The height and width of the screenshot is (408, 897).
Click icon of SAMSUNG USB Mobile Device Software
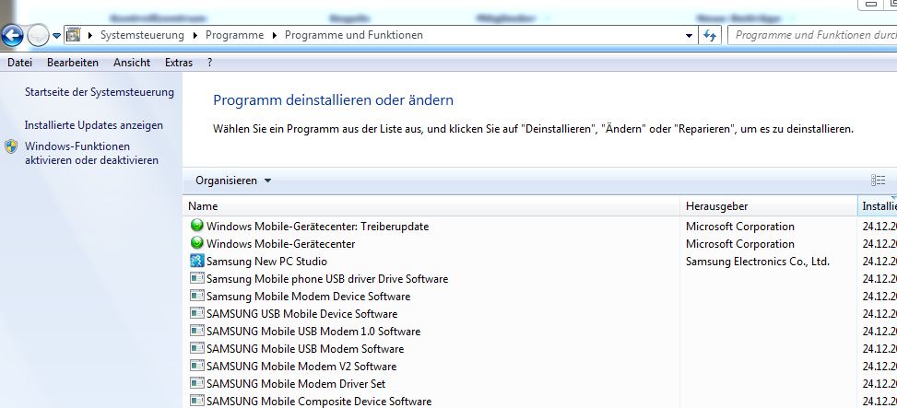pos(196,313)
